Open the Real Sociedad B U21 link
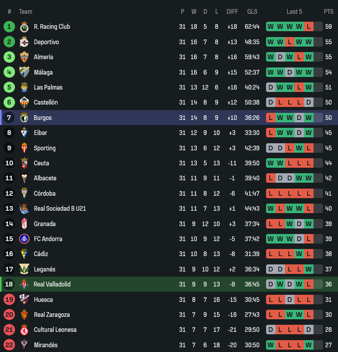338x352 pixels. pyautogui.click(x=60, y=208)
